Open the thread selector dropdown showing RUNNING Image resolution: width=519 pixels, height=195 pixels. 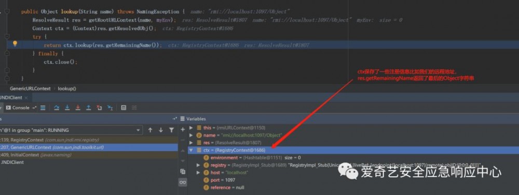(x=71, y=130)
